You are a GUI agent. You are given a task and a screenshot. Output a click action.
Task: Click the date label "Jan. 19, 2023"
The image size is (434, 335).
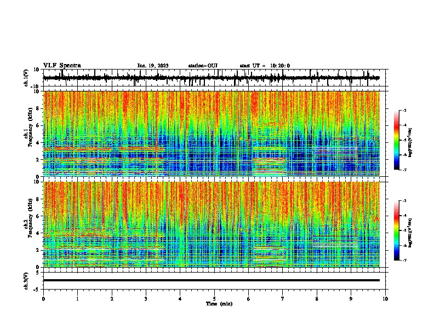[x=153, y=66]
